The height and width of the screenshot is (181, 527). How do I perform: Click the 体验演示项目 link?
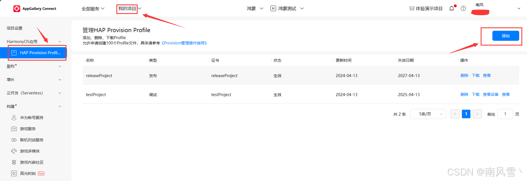[429, 9]
